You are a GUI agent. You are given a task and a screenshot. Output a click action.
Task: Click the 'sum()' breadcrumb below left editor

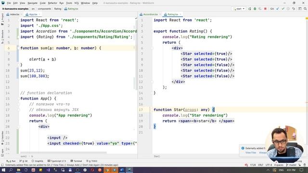point(24,156)
